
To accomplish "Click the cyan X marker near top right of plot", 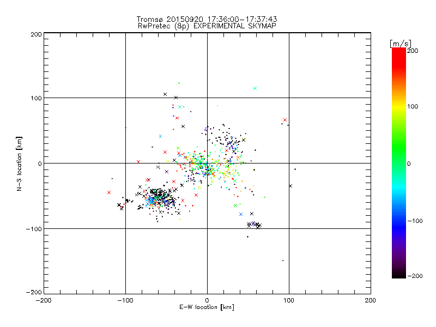I will coord(255,88).
